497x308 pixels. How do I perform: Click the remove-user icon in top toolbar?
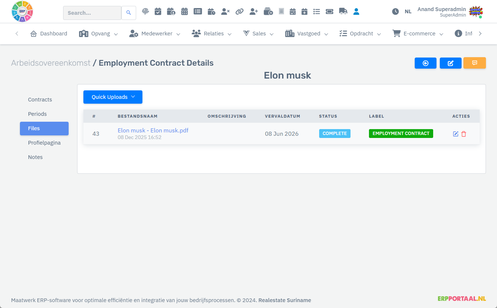click(225, 11)
